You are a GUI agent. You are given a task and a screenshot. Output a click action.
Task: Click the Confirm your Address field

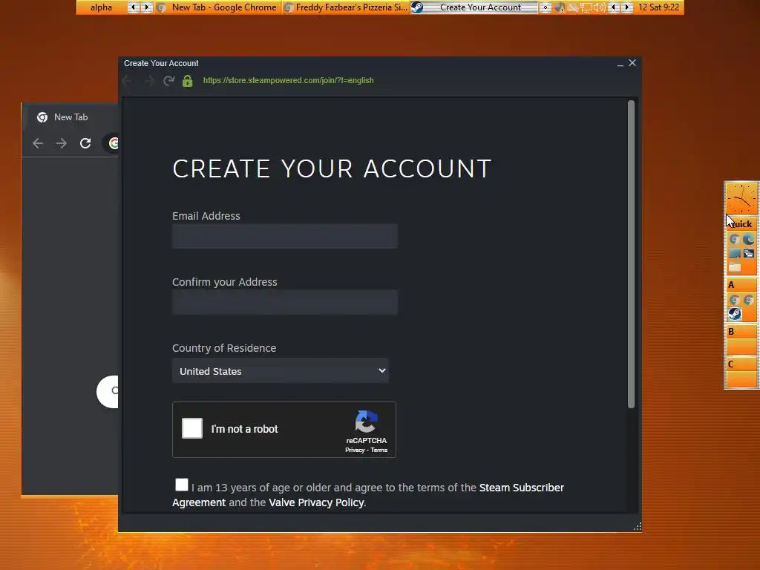click(284, 303)
